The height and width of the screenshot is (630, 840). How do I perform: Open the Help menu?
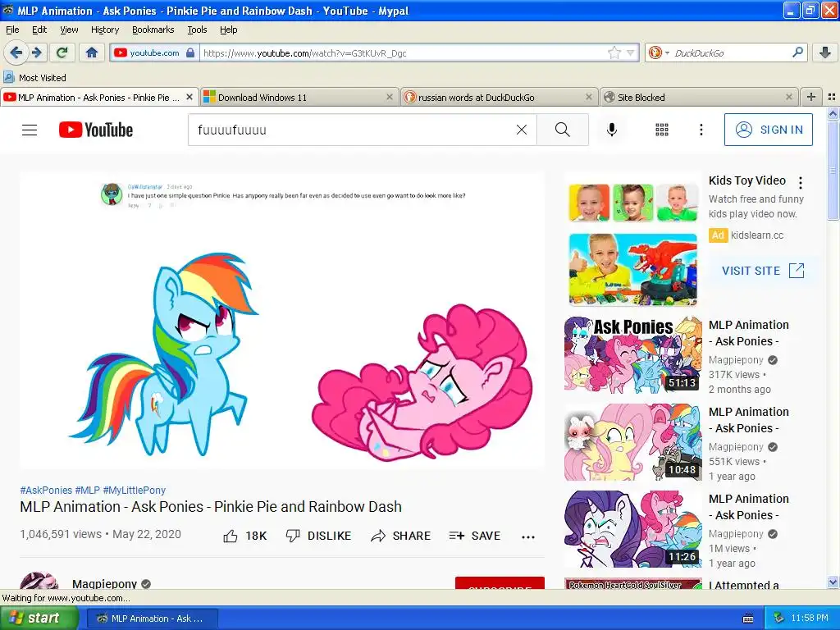pos(228,30)
